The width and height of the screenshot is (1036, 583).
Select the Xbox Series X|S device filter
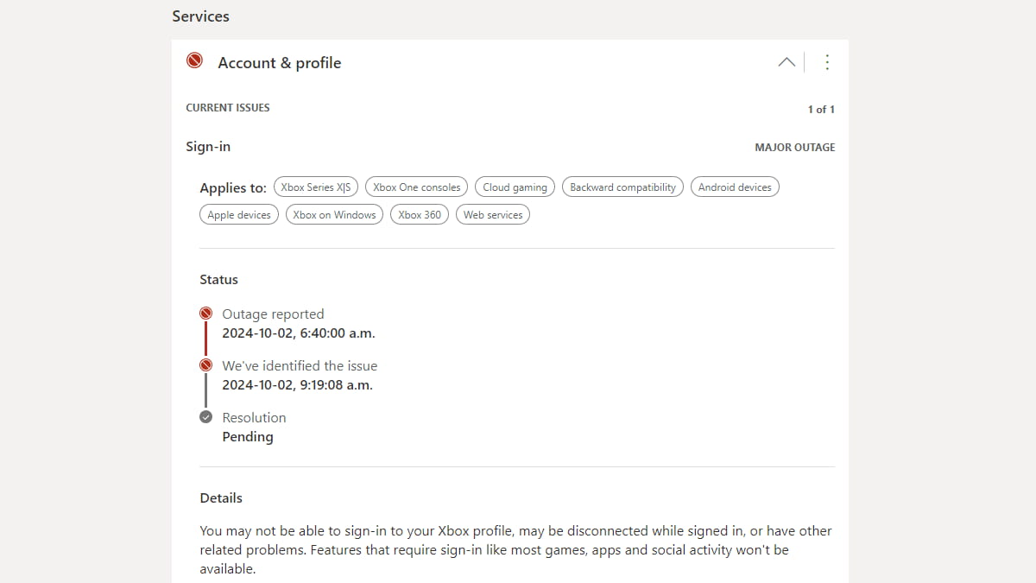[316, 187]
